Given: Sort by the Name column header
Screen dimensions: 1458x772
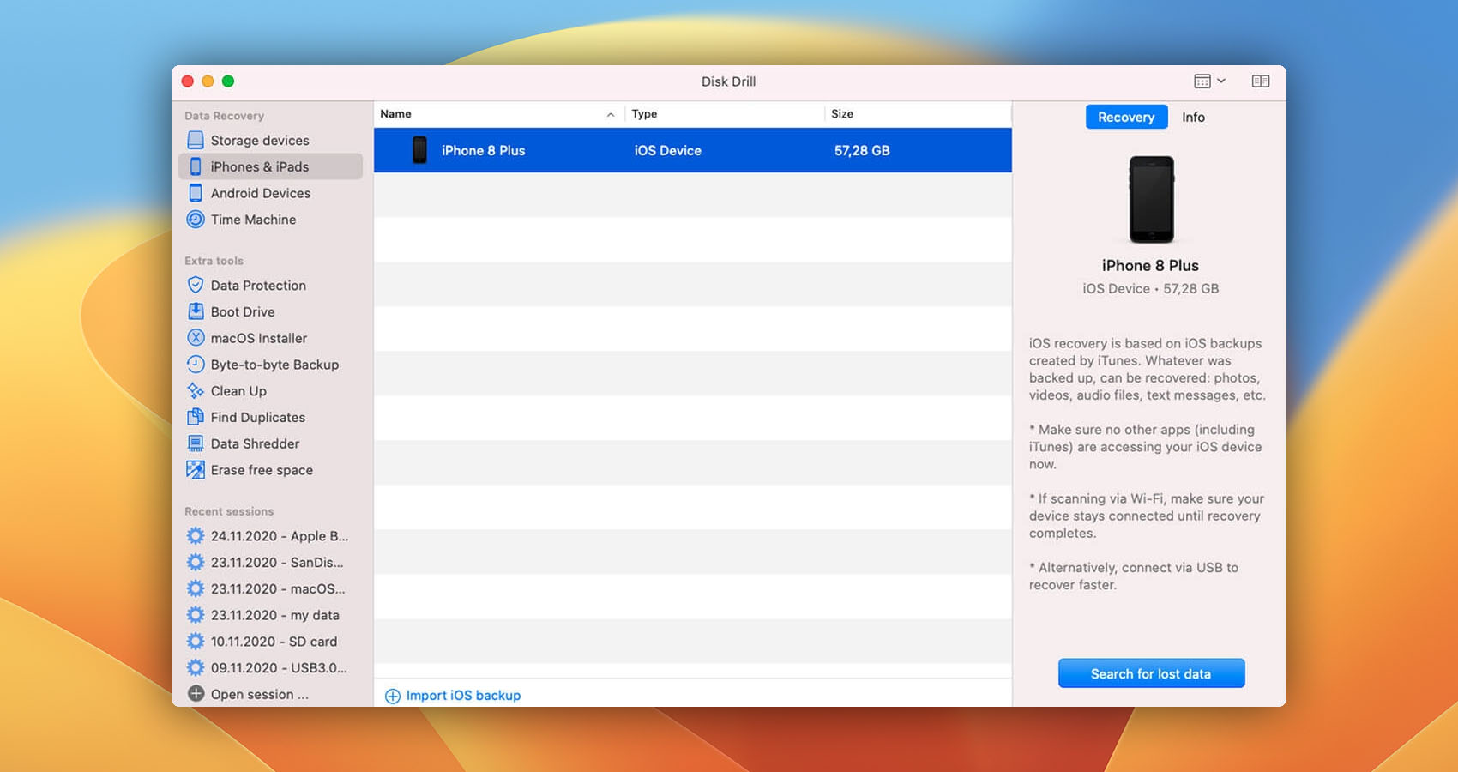Looking at the screenshot, I should (497, 114).
